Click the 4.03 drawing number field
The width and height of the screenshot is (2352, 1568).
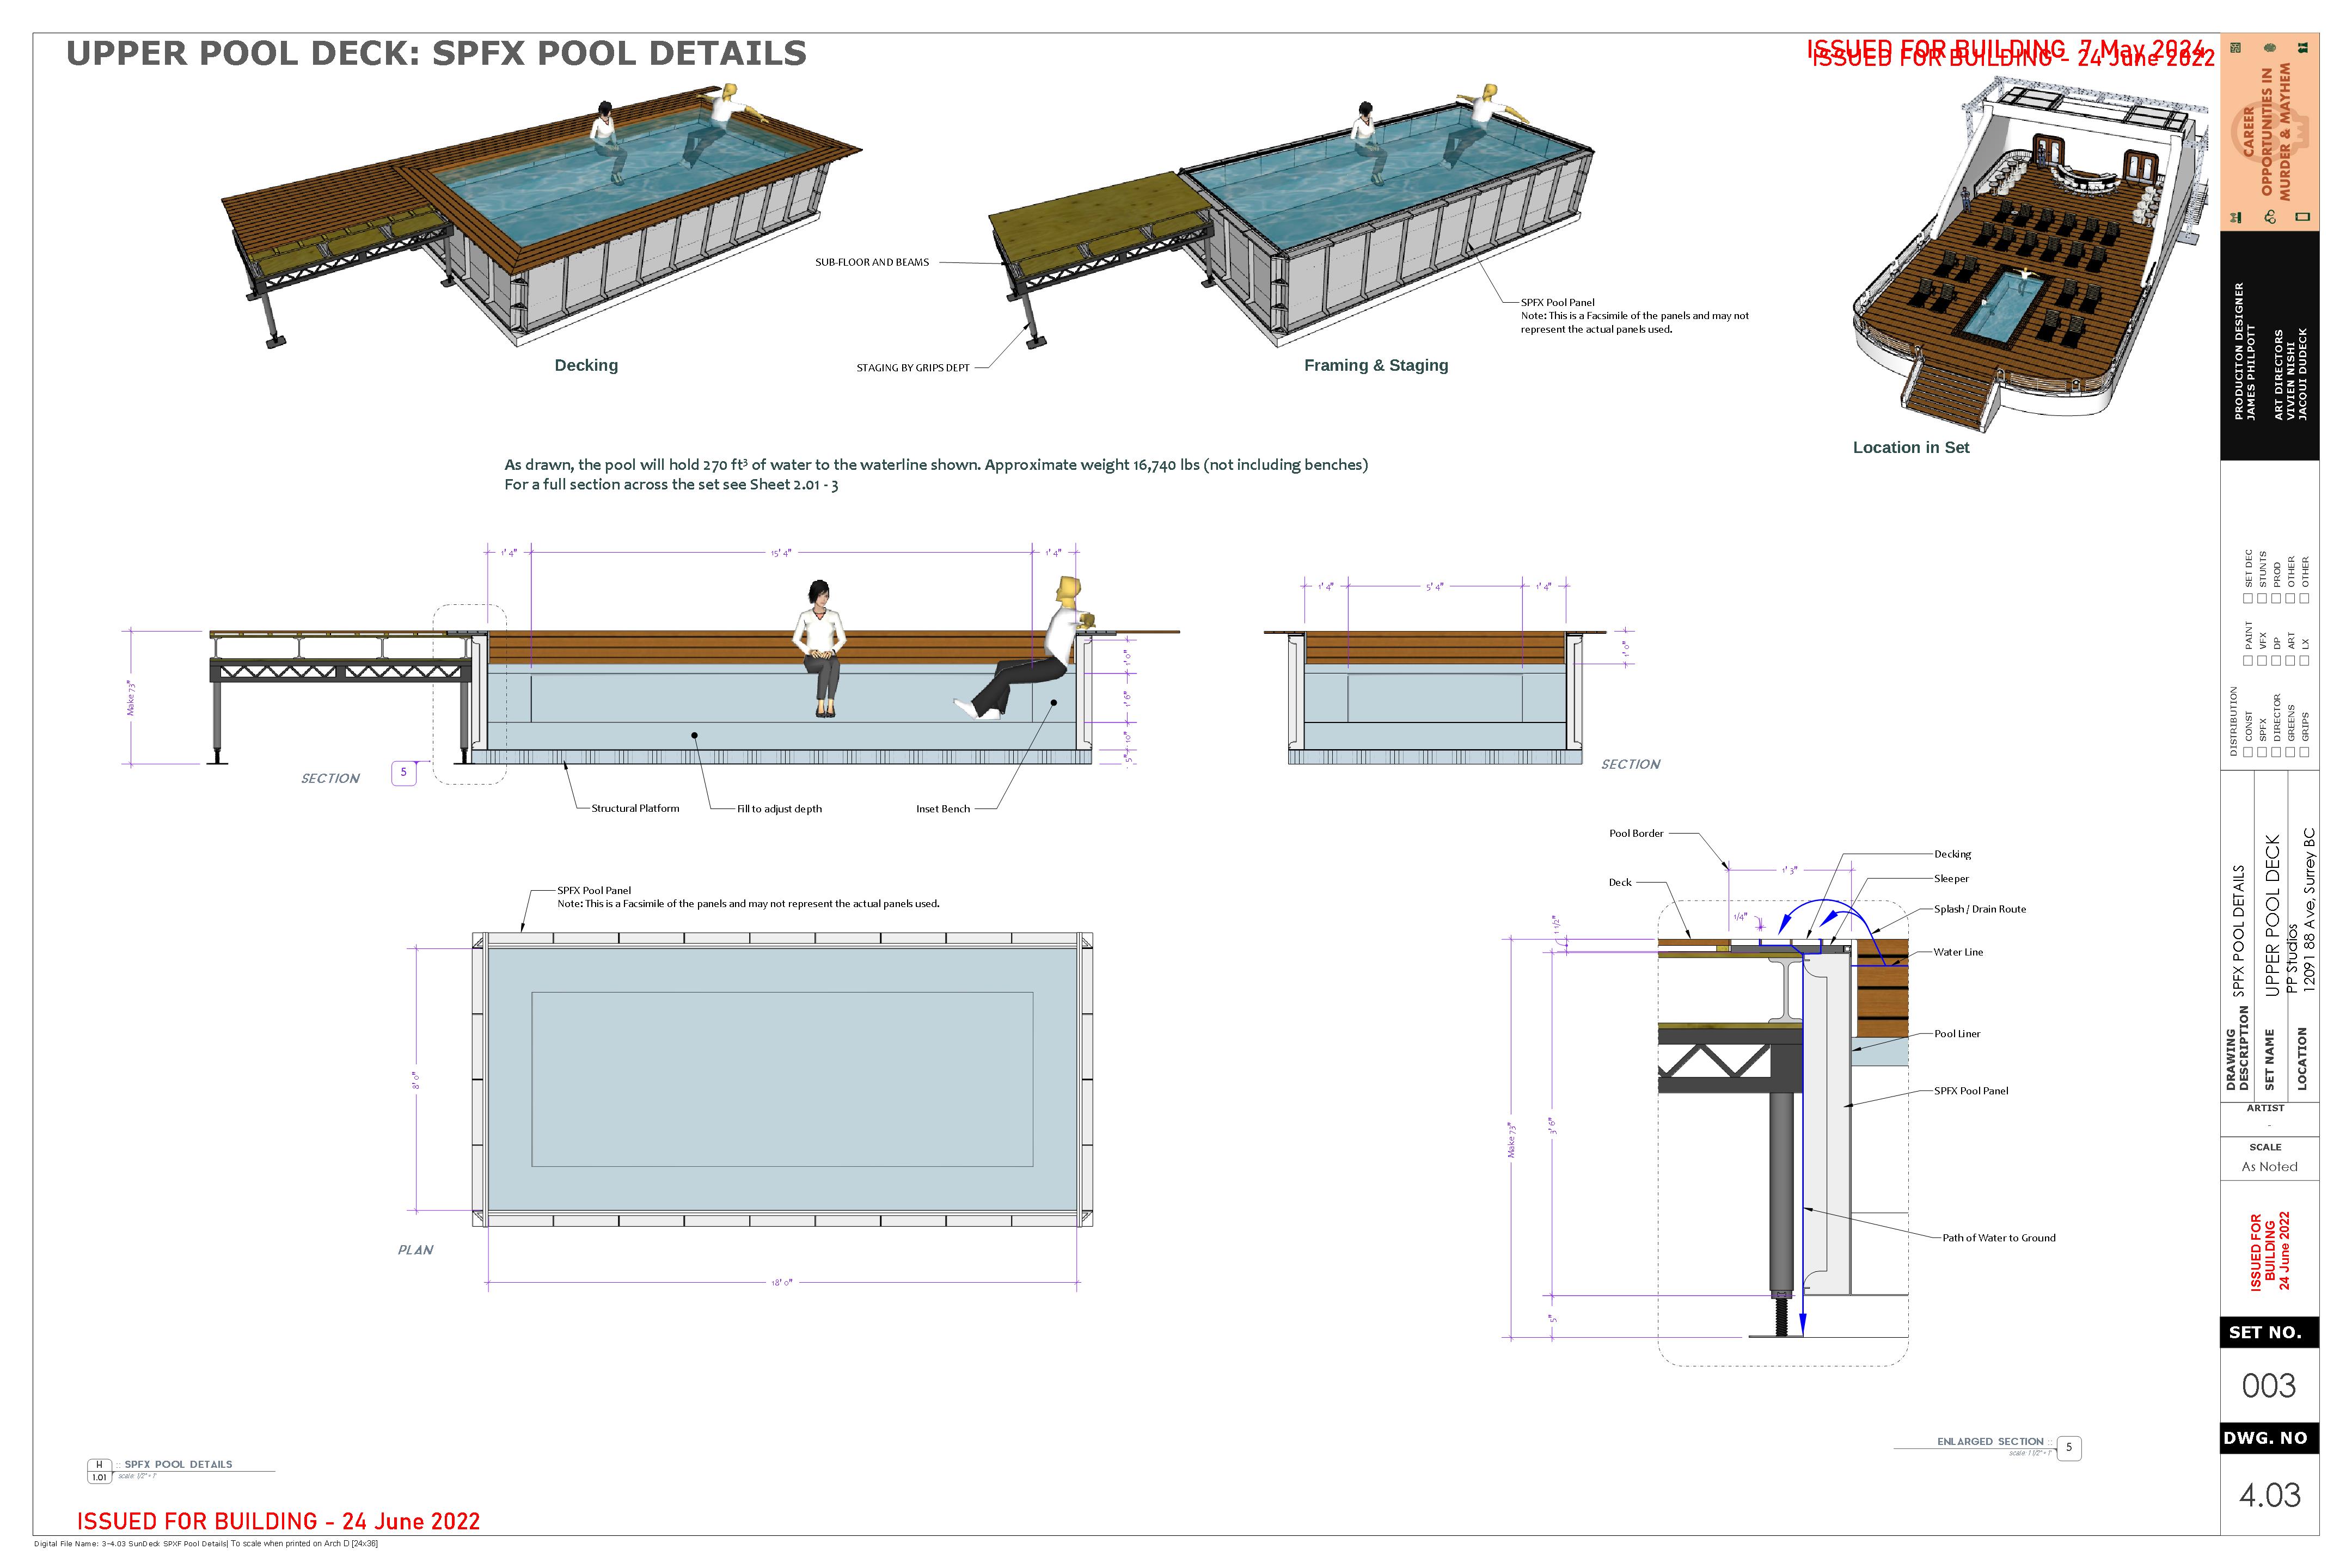(2269, 1495)
